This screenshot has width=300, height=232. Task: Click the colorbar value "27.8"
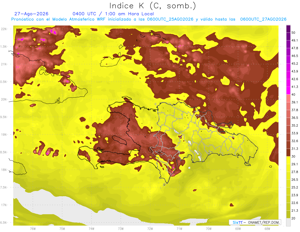click(x=295, y=172)
